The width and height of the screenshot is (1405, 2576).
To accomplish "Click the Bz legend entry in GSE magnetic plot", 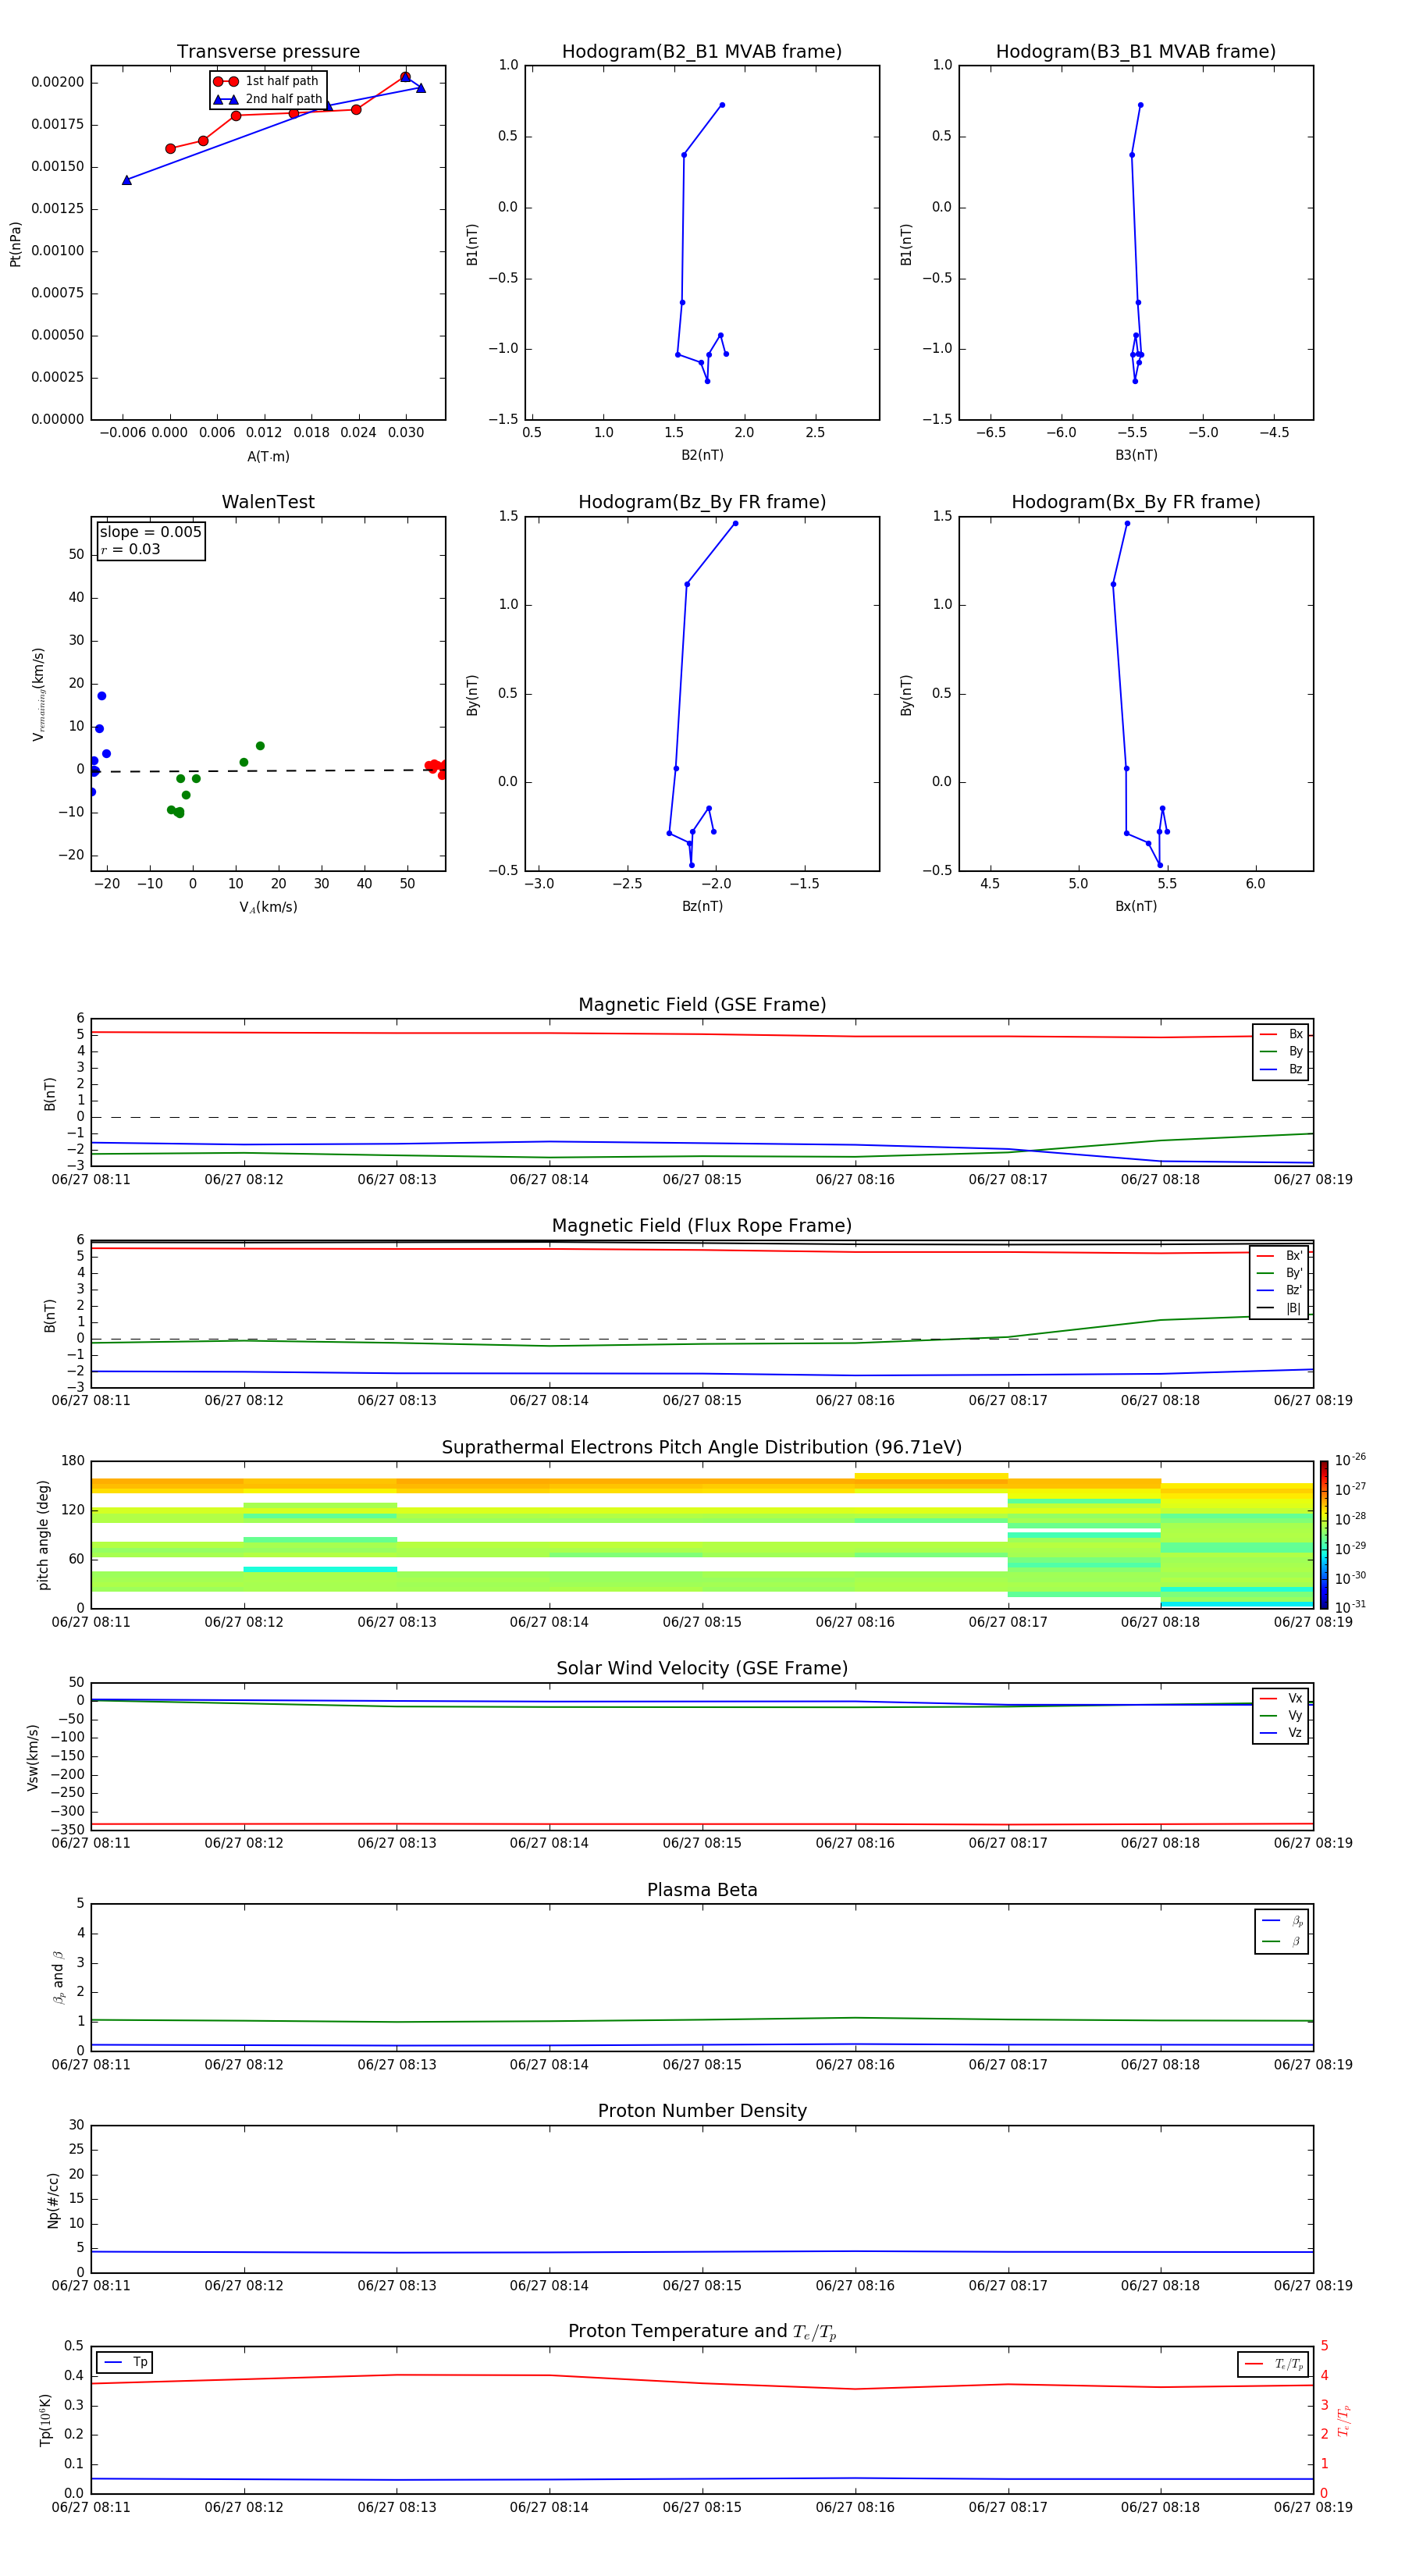I will pos(1281,1069).
